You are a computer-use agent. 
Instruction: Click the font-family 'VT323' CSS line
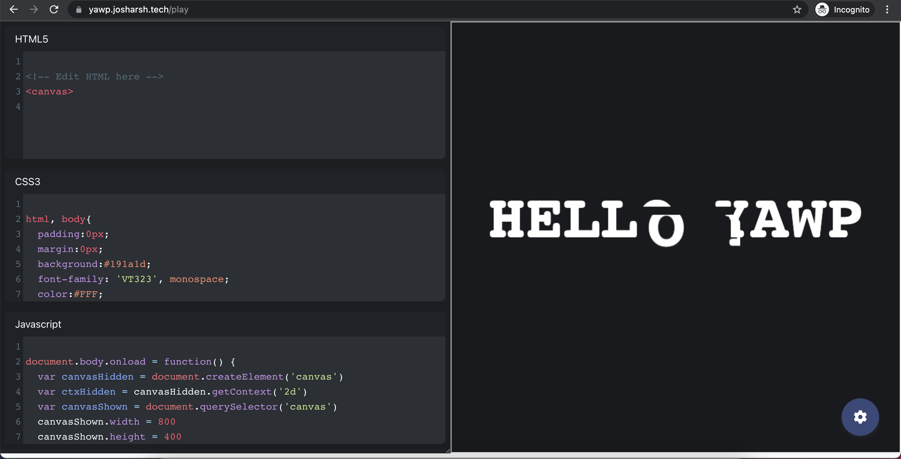(133, 279)
